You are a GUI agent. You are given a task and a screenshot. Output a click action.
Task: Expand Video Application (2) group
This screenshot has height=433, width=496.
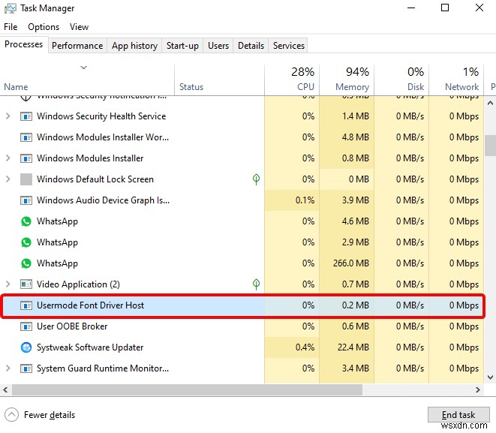[x=8, y=284]
